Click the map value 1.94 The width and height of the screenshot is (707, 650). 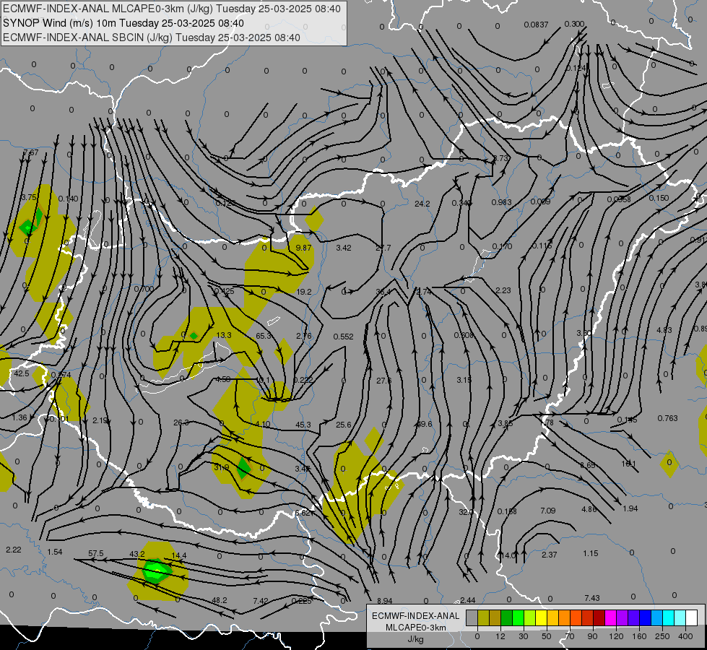[630, 509]
